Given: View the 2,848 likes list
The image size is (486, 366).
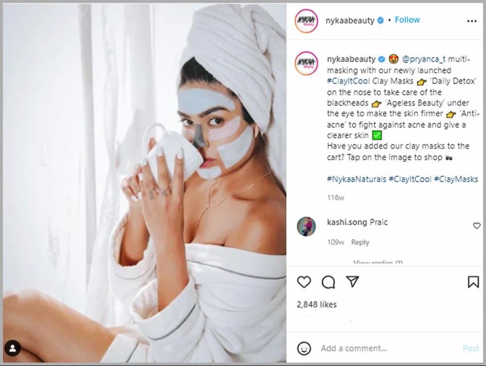Looking at the screenshot, I should pos(316,305).
